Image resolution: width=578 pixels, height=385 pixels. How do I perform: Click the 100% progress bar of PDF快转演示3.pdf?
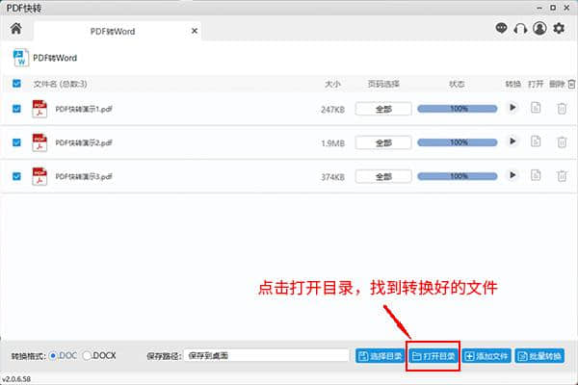pyautogui.click(x=457, y=176)
